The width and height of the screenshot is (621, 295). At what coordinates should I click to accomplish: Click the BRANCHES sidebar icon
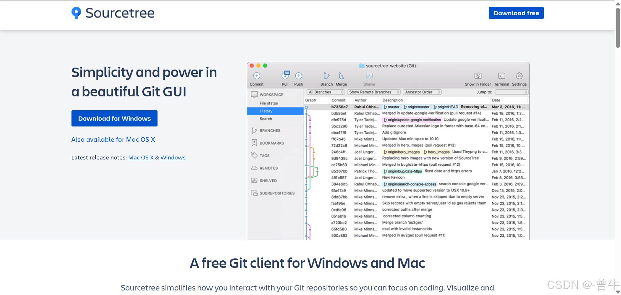click(254, 130)
